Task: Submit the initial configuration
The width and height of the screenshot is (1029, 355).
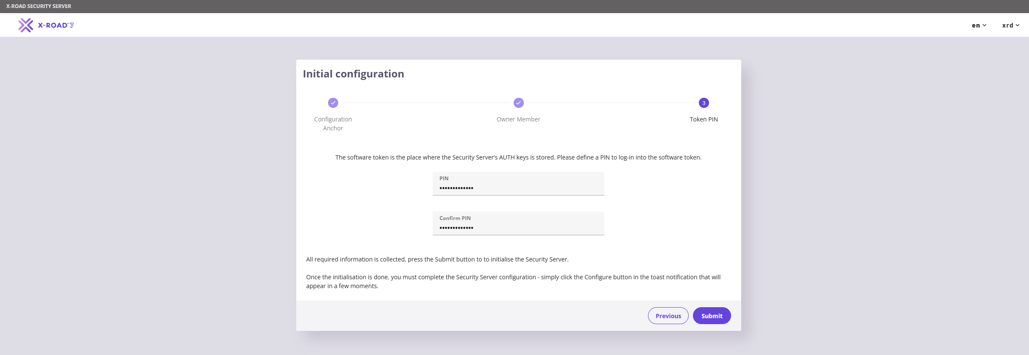Action: [712, 316]
